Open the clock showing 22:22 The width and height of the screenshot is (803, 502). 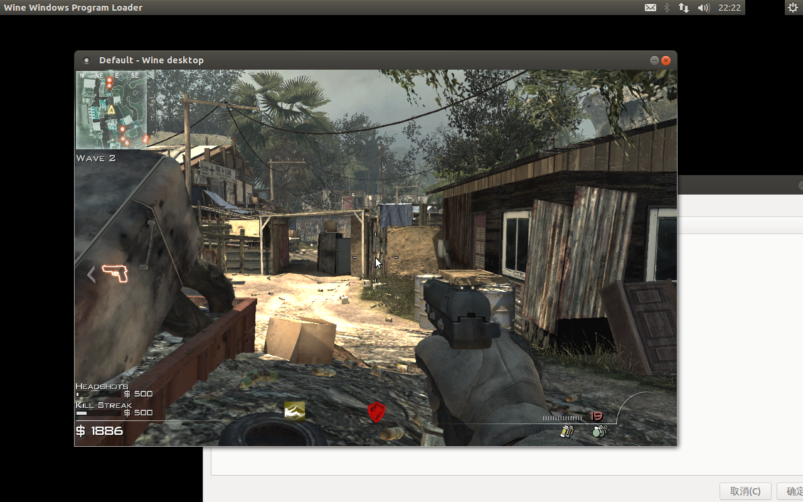[x=730, y=8]
